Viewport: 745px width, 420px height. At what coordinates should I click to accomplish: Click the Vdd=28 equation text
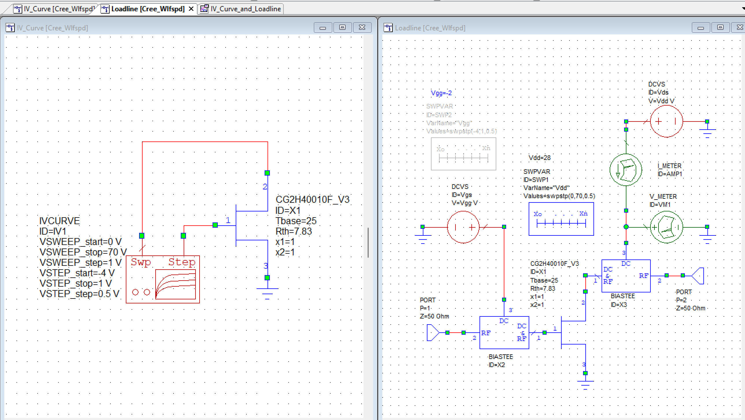pos(540,158)
